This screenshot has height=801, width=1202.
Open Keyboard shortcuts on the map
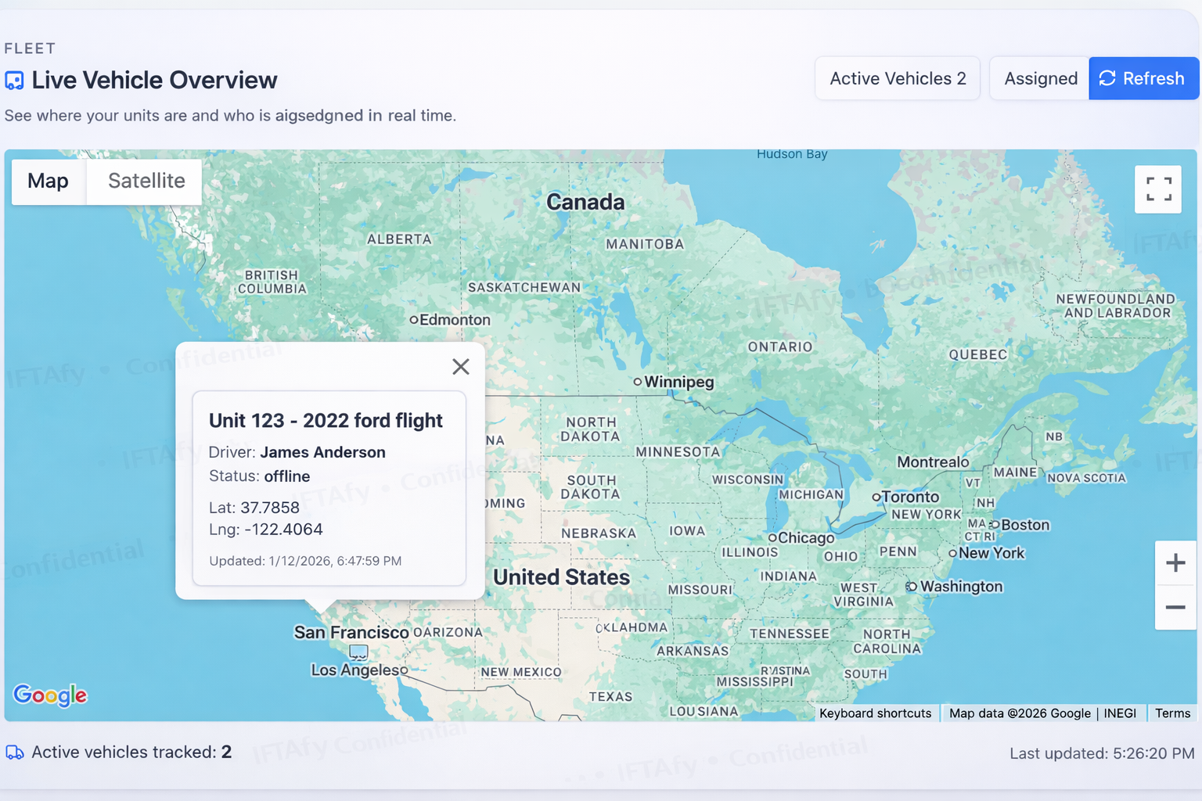pyautogui.click(x=875, y=713)
